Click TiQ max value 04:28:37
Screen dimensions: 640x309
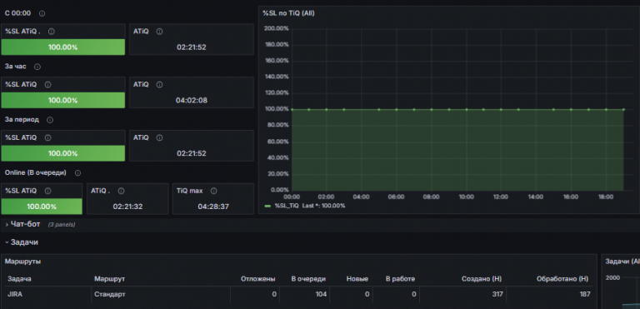point(213,207)
